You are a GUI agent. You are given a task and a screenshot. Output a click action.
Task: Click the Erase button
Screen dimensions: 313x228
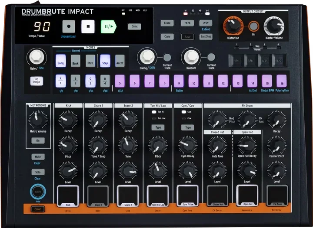pos(167,23)
